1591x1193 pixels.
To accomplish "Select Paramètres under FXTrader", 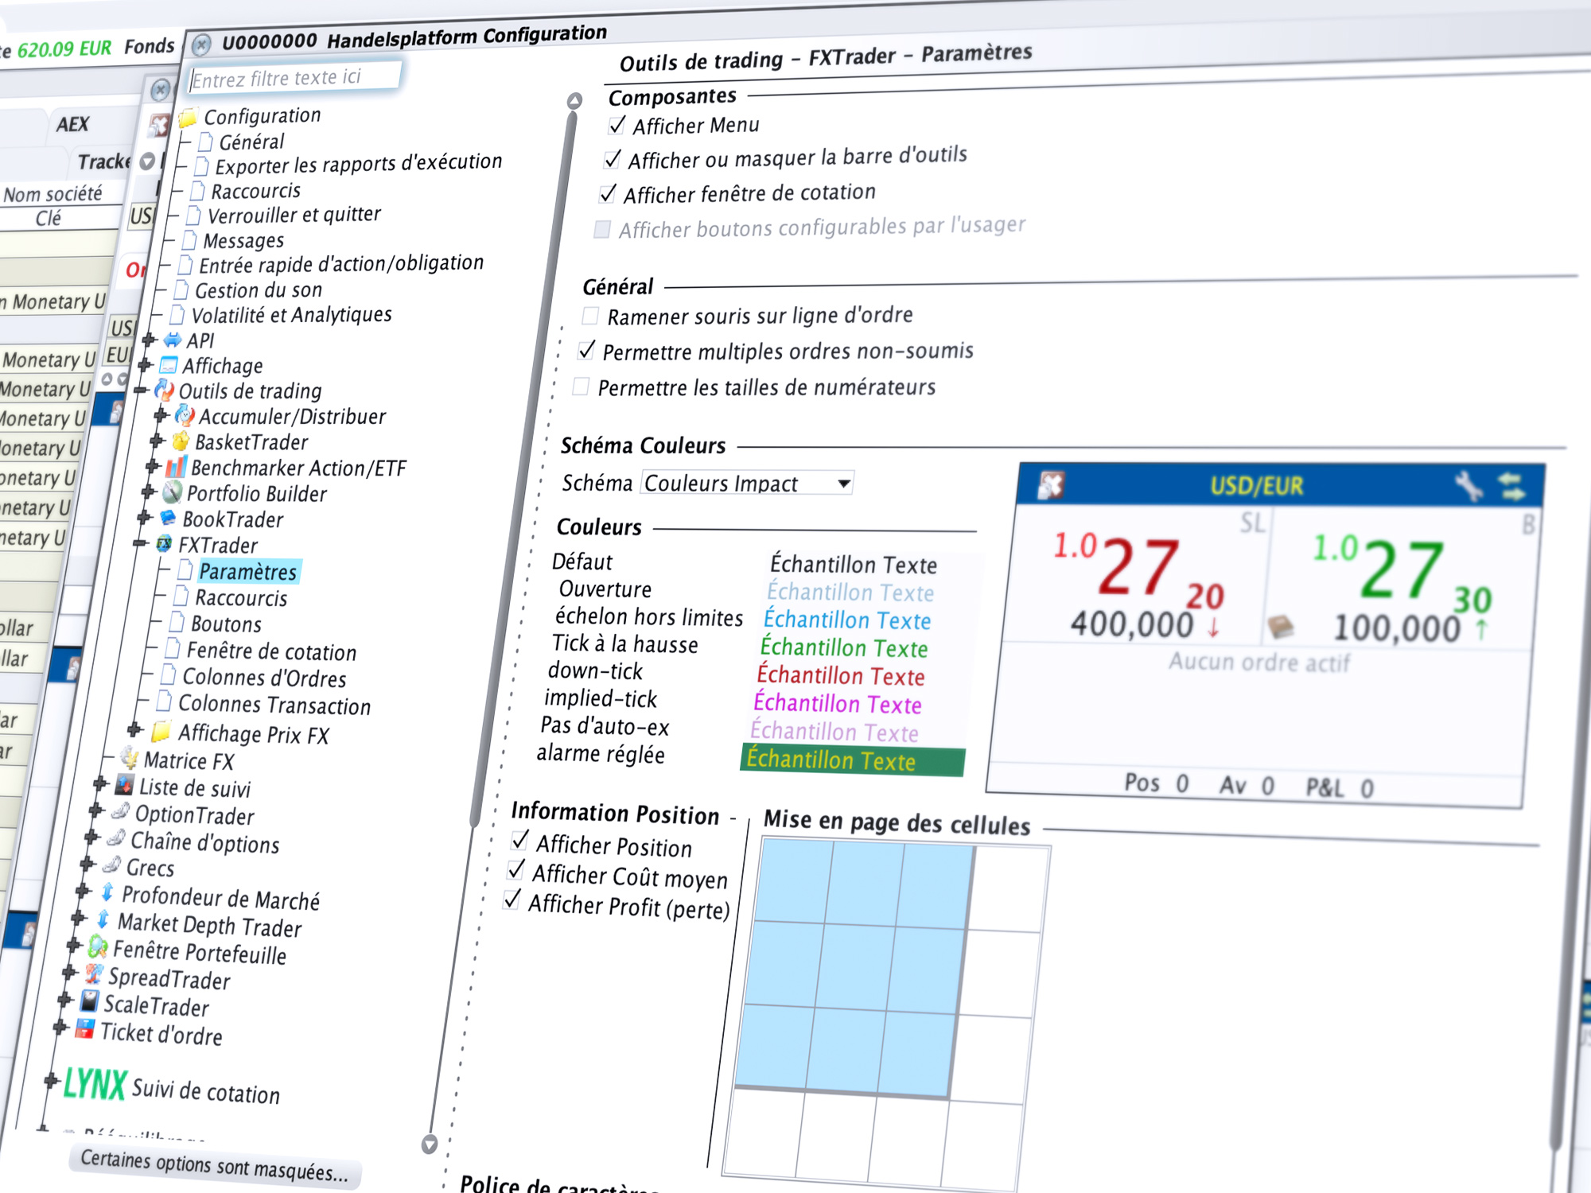I will click(x=247, y=572).
